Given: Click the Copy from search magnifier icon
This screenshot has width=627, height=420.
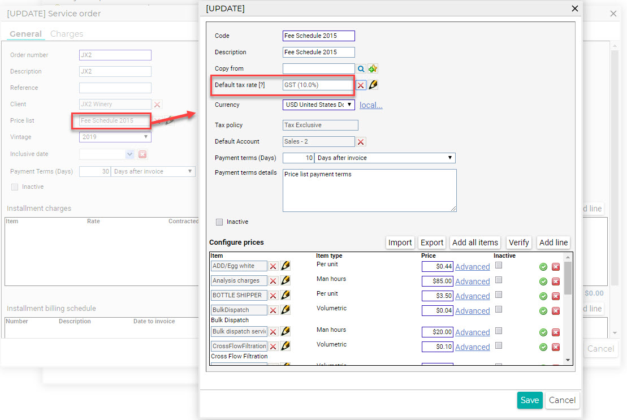Looking at the screenshot, I should 361,69.
